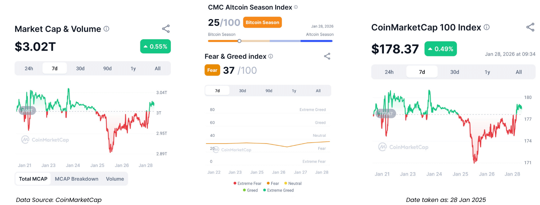Viewport: 540px width, 205px height.
Task: Switch CoinMarketCap 100 Index chart to 1y
Action: 487,72
